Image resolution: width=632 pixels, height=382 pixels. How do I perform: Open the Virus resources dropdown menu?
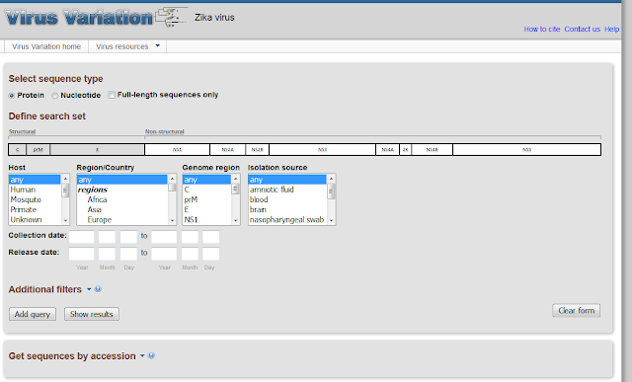pyautogui.click(x=127, y=46)
